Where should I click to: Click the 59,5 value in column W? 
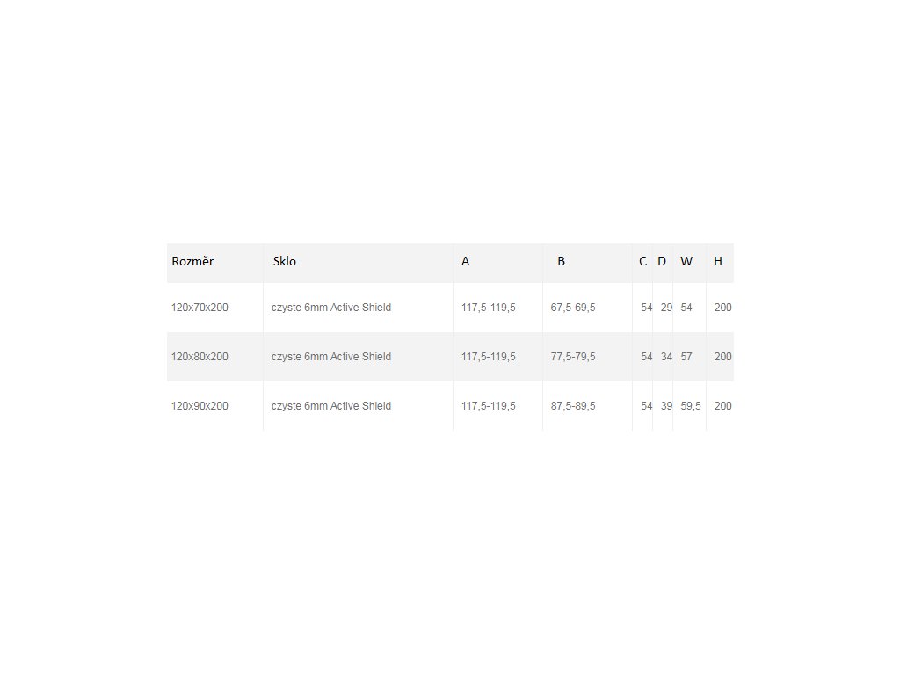pos(691,406)
